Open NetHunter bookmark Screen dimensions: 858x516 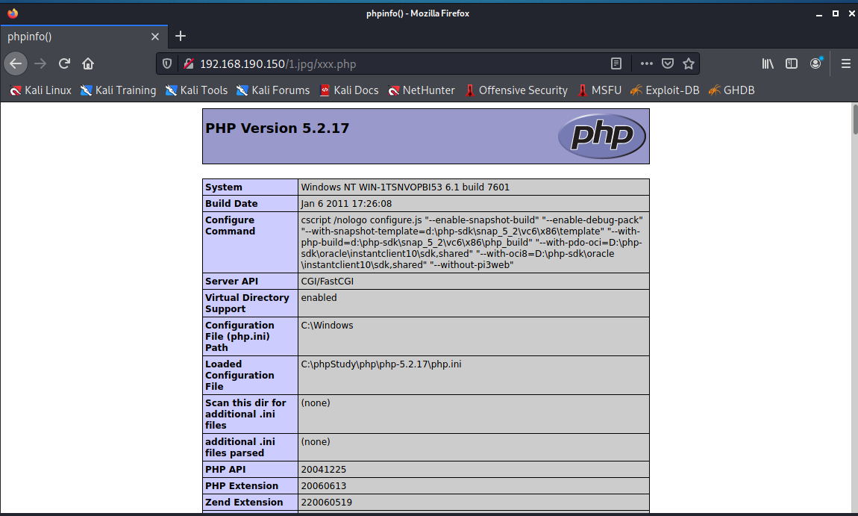[422, 90]
